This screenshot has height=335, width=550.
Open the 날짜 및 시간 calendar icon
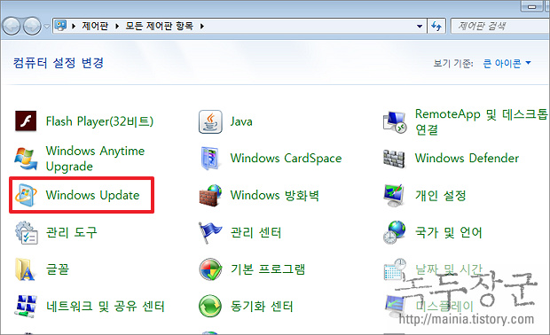tap(394, 269)
